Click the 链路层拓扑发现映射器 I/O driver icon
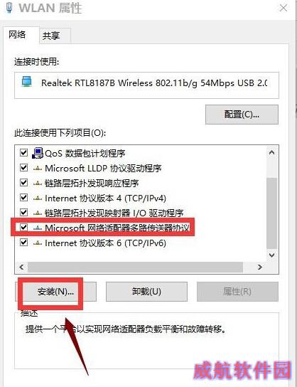 tap(38, 213)
